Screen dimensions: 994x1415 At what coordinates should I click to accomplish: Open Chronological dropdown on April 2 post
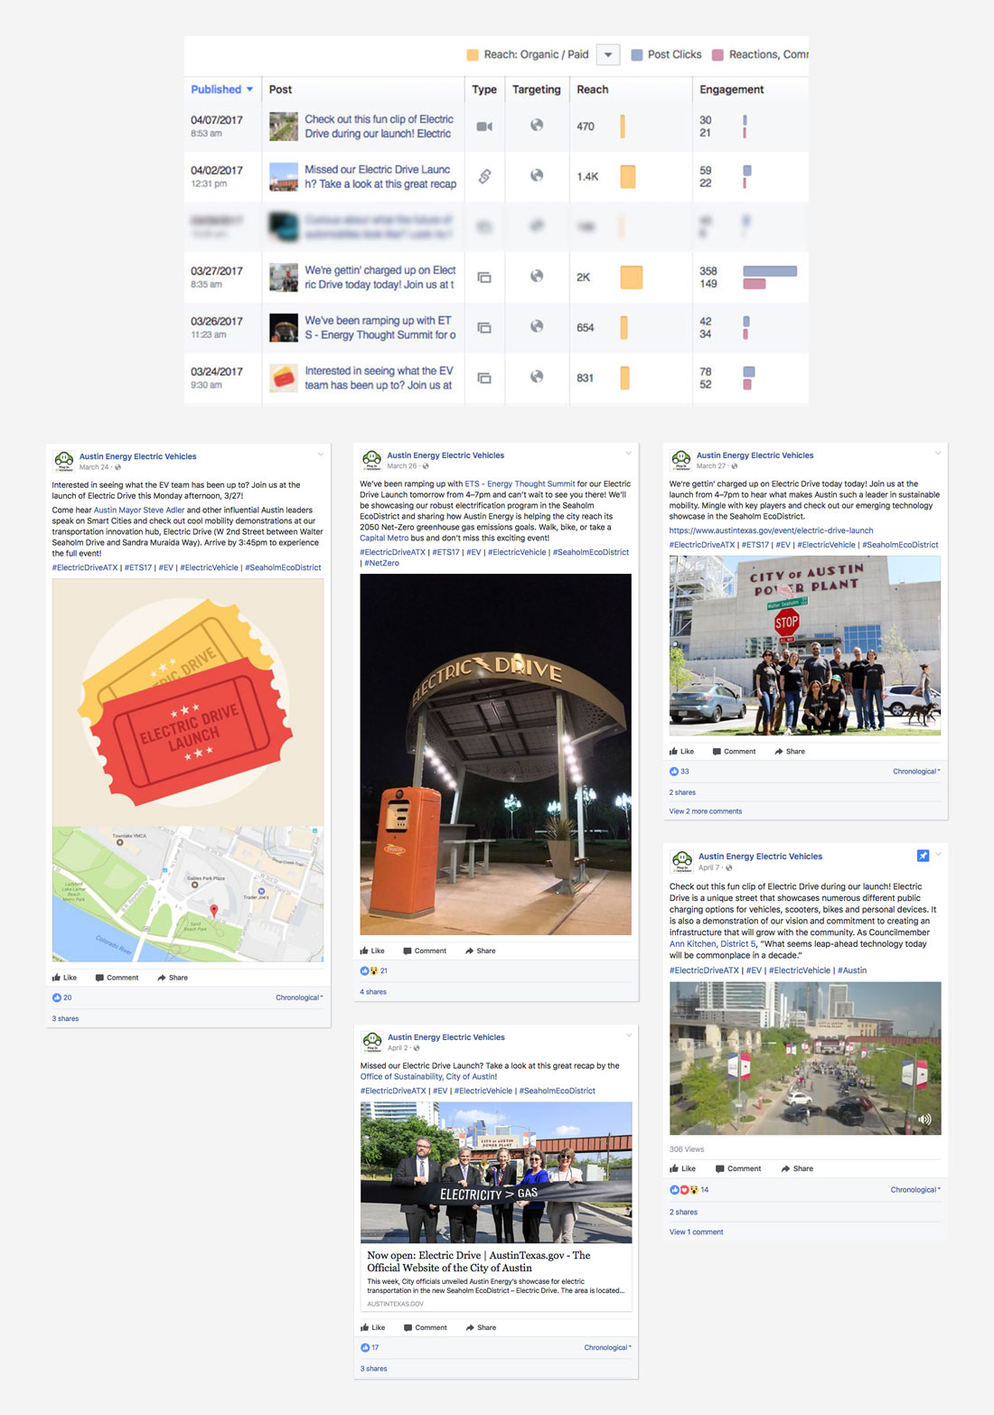click(x=607, y=1347)
